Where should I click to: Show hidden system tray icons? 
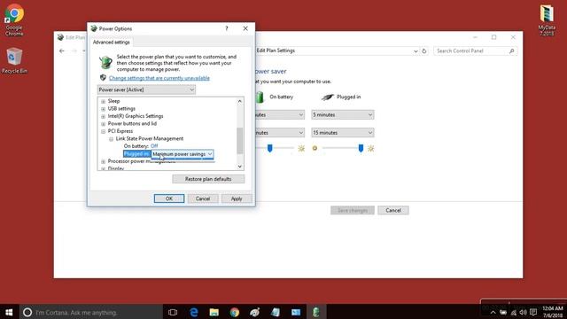click(x=493, y=313)
